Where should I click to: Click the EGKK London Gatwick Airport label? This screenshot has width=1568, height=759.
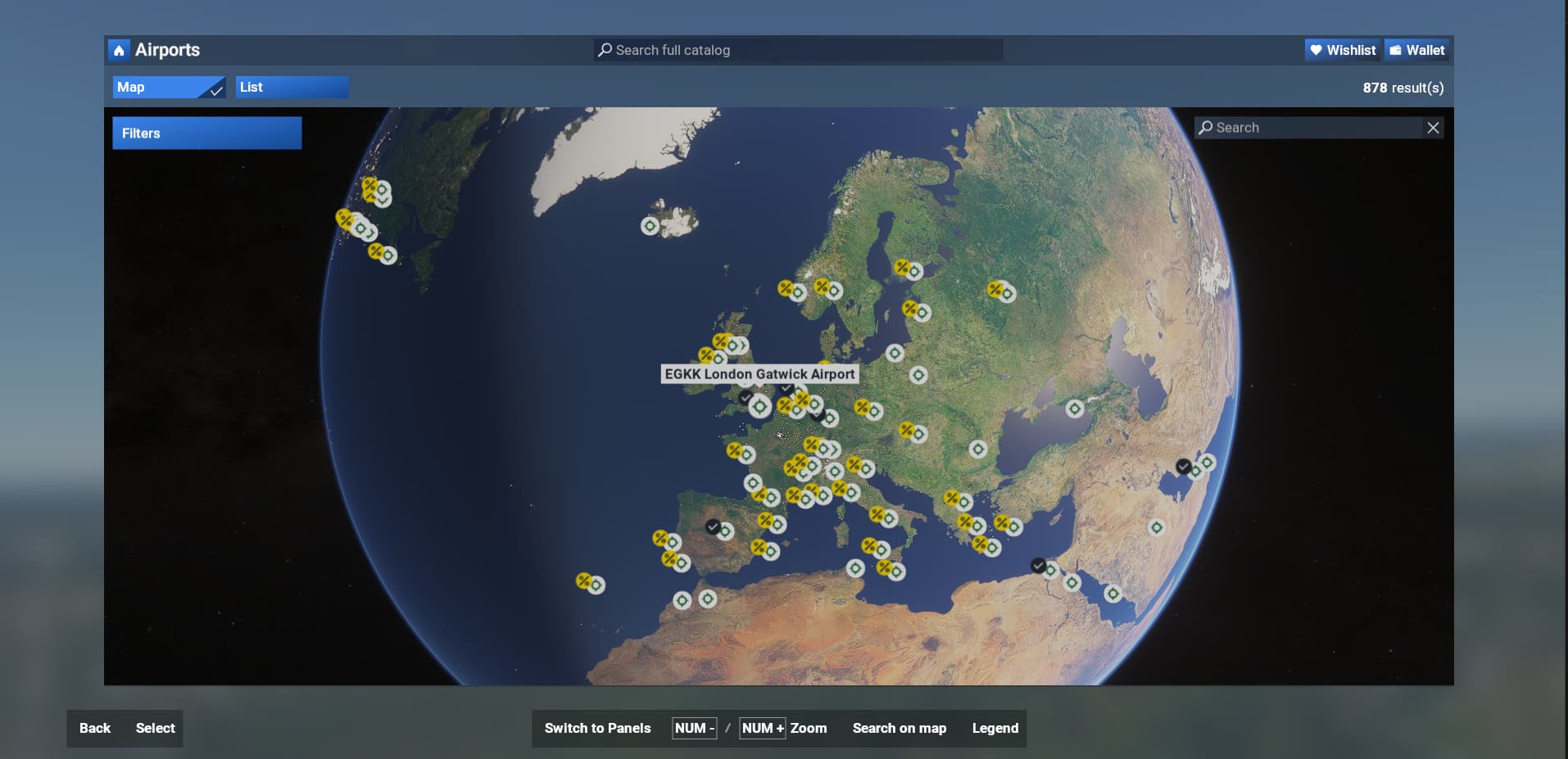[x=759, y=374]
